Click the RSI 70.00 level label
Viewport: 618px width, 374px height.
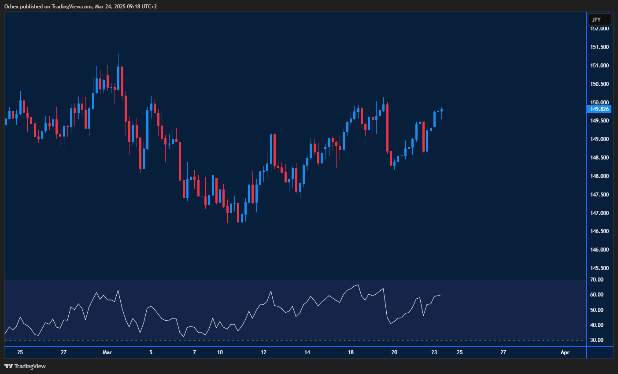[x=597, y=280]
